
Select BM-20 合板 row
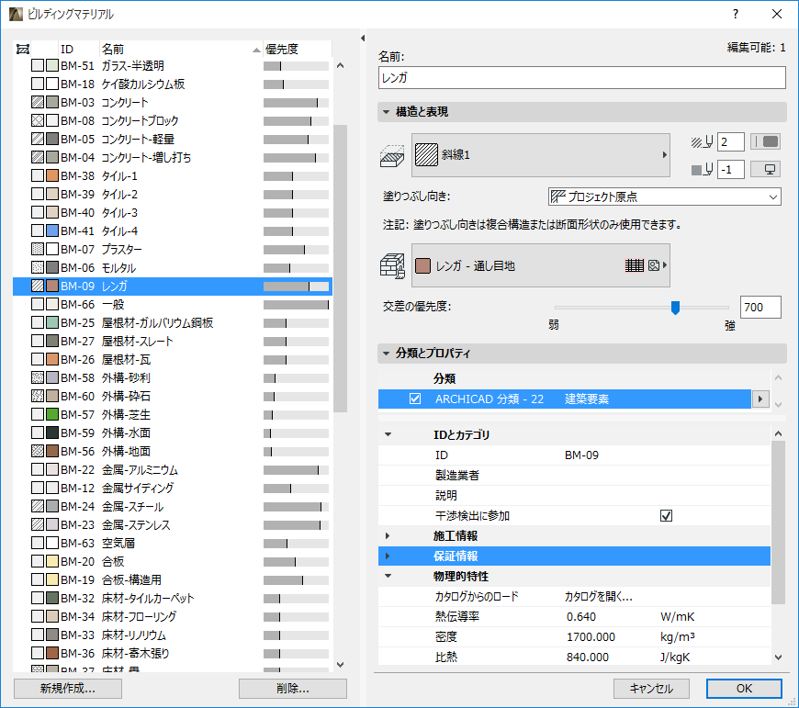(x=173, y=561)
